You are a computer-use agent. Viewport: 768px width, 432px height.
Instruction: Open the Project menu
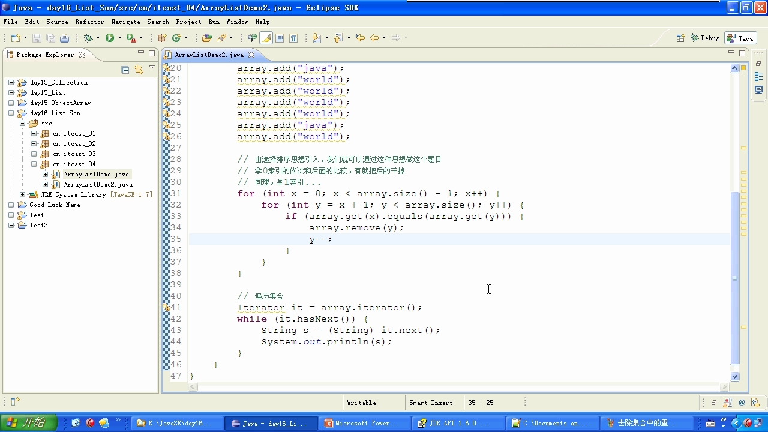(x=188, y=22)
